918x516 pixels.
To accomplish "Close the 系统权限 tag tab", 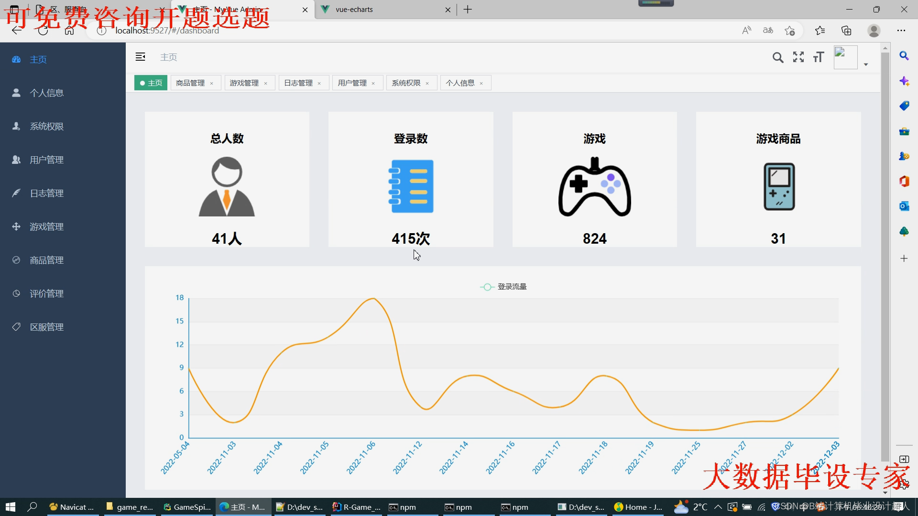I will [427, 83].
